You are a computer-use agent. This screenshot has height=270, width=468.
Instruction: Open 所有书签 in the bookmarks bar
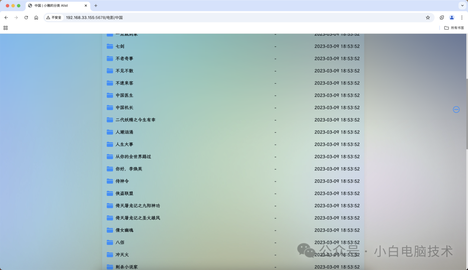click(x=454, y=28)
